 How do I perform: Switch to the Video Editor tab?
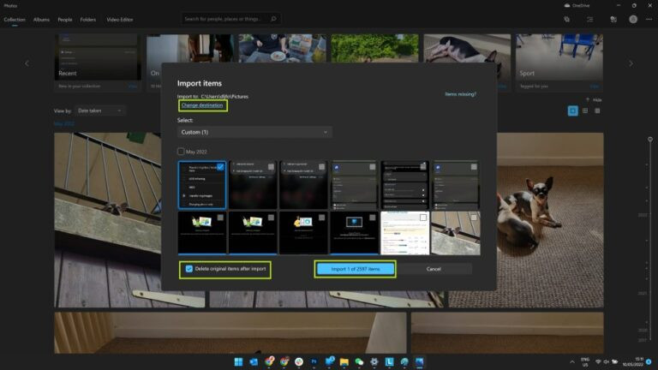120,20
